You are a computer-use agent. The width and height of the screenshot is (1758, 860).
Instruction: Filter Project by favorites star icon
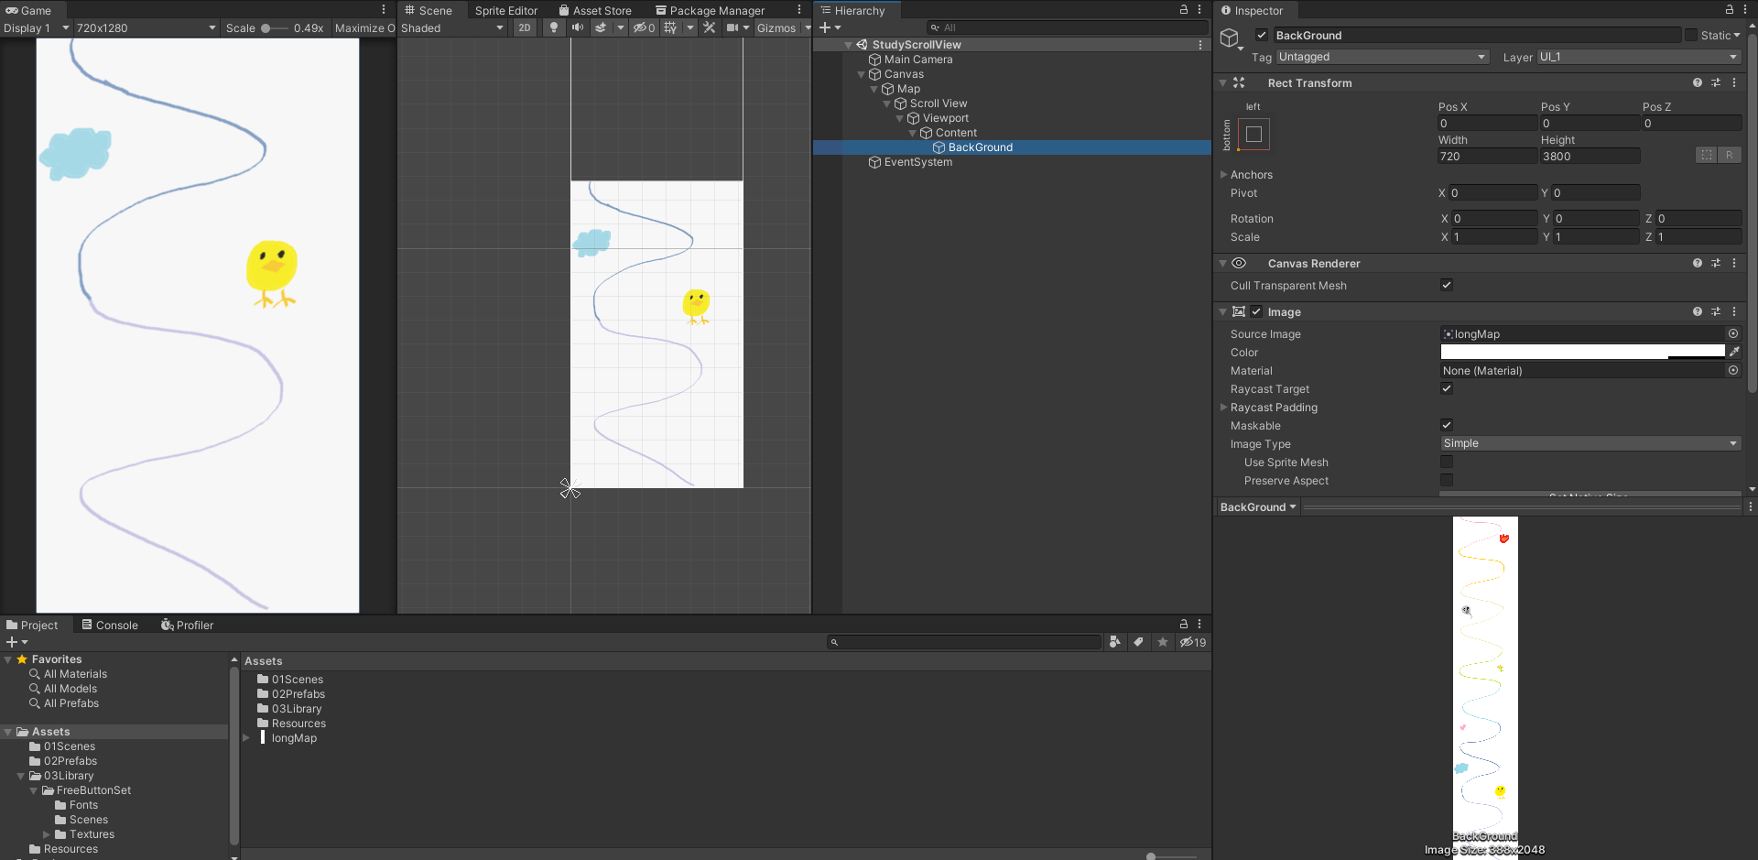click(x=1163, y=642)
